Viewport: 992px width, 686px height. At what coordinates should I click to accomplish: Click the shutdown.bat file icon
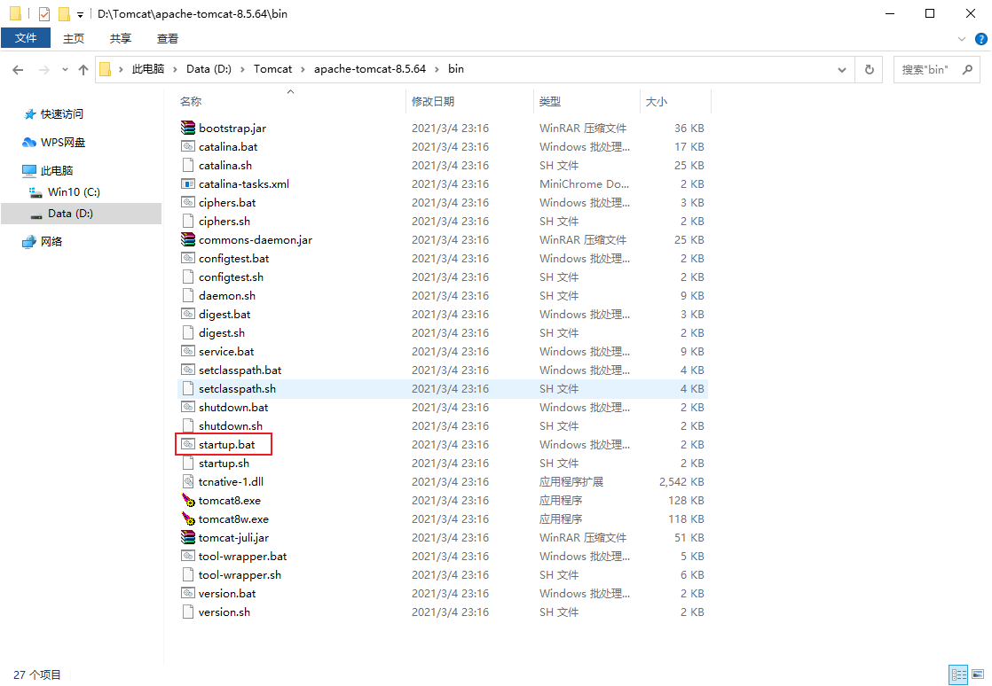click(x=188, y=407)
